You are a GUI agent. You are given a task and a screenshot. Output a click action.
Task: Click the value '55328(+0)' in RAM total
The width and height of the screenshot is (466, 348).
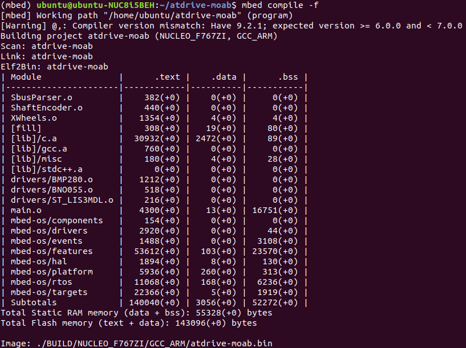(218, 313)
